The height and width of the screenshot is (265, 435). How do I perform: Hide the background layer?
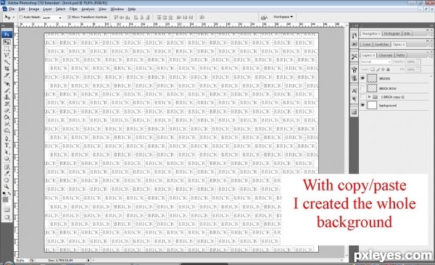click(362, 105)
